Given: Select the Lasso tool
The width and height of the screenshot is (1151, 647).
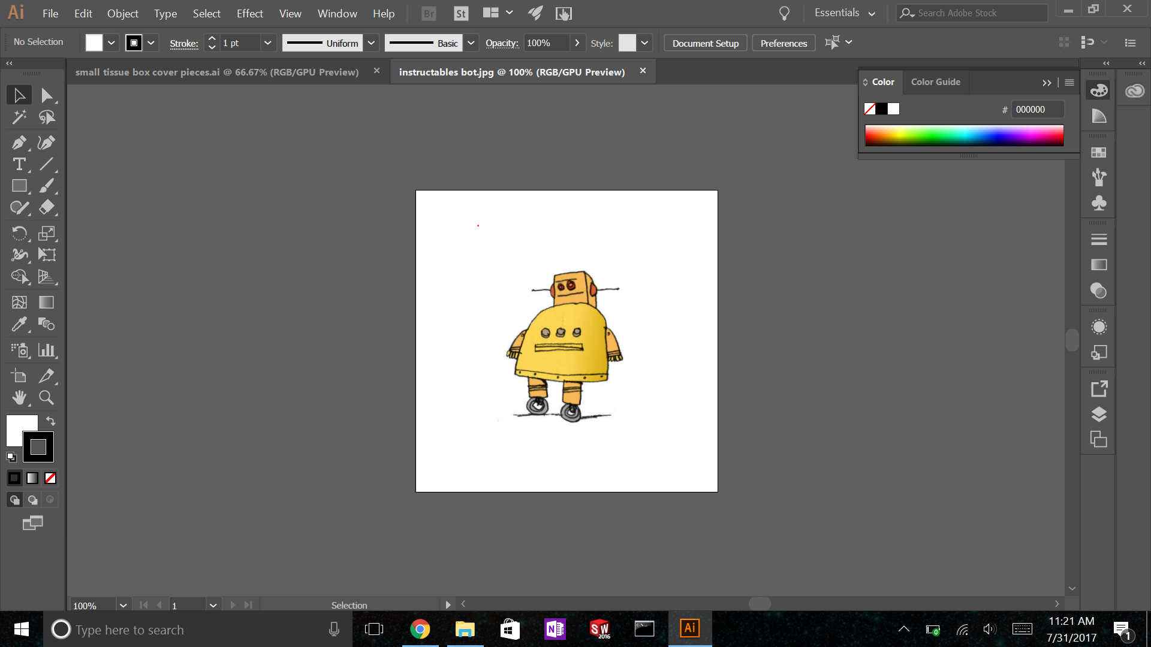Looking at the screenshot, I should coord(47,117).
